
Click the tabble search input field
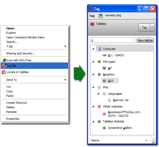tap(113, 40)
